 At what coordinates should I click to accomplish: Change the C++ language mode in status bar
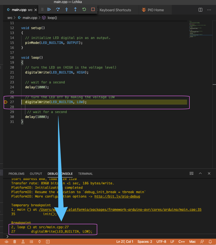181,241
